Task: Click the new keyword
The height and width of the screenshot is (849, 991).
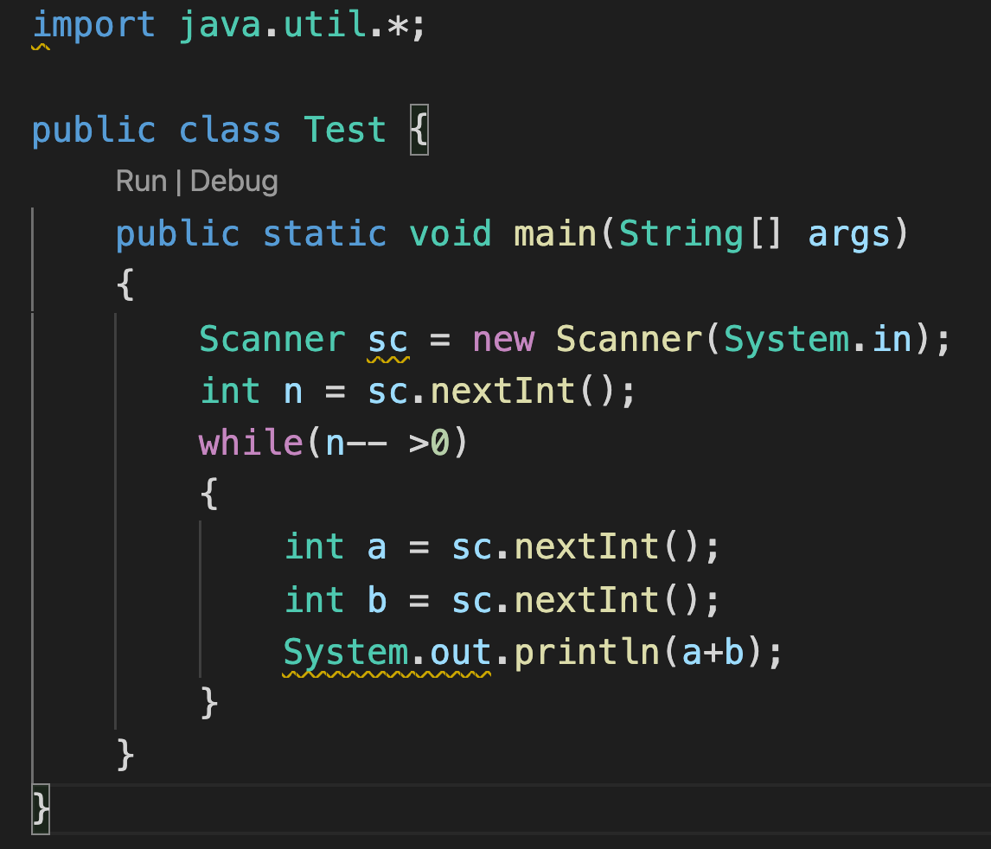Action: 503,338
